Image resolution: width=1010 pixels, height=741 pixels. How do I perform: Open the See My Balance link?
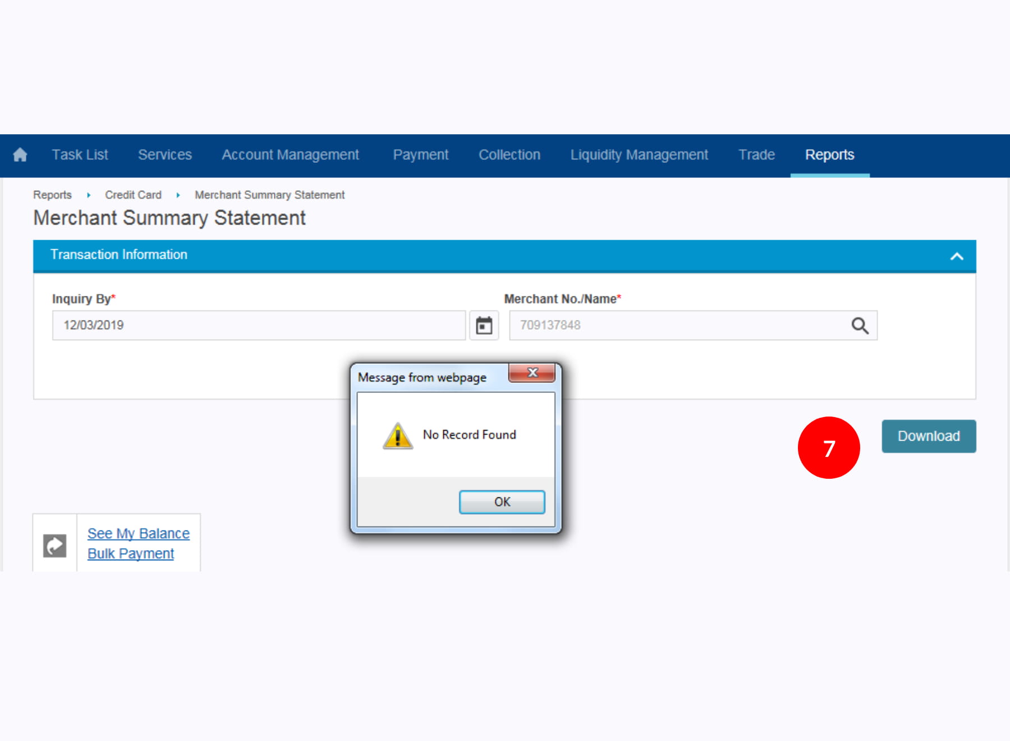139,533
